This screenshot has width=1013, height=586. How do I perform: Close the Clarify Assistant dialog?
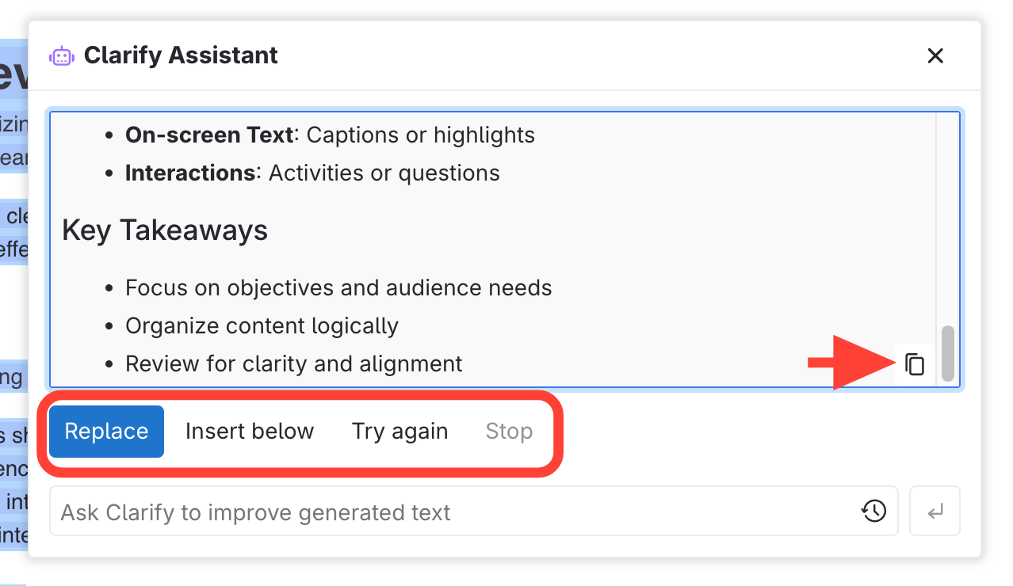(x=935, y=56)
